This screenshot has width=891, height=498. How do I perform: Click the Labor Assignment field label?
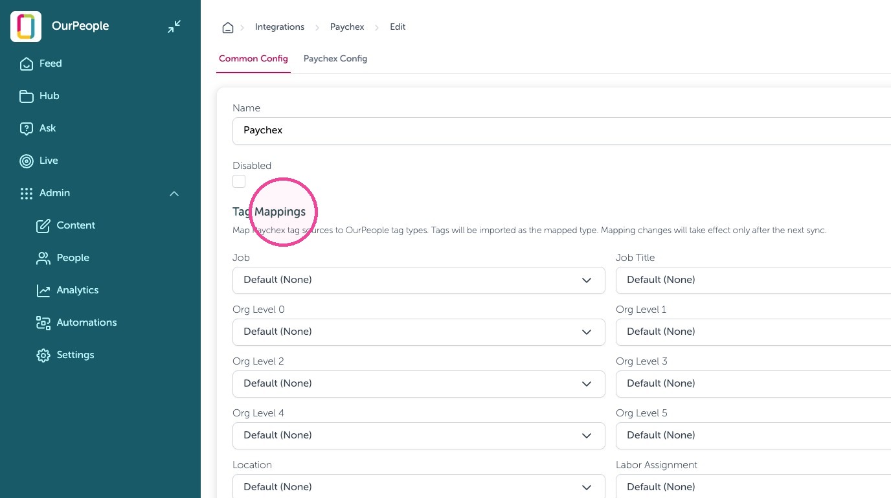click(657, 465)
